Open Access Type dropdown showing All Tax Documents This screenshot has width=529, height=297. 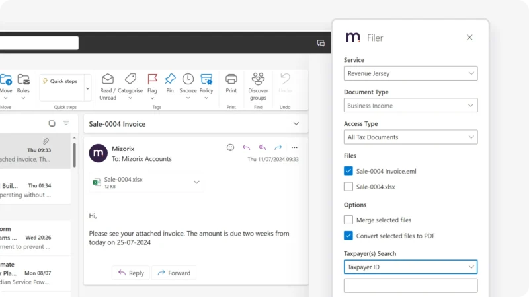[x=411, y=137]
